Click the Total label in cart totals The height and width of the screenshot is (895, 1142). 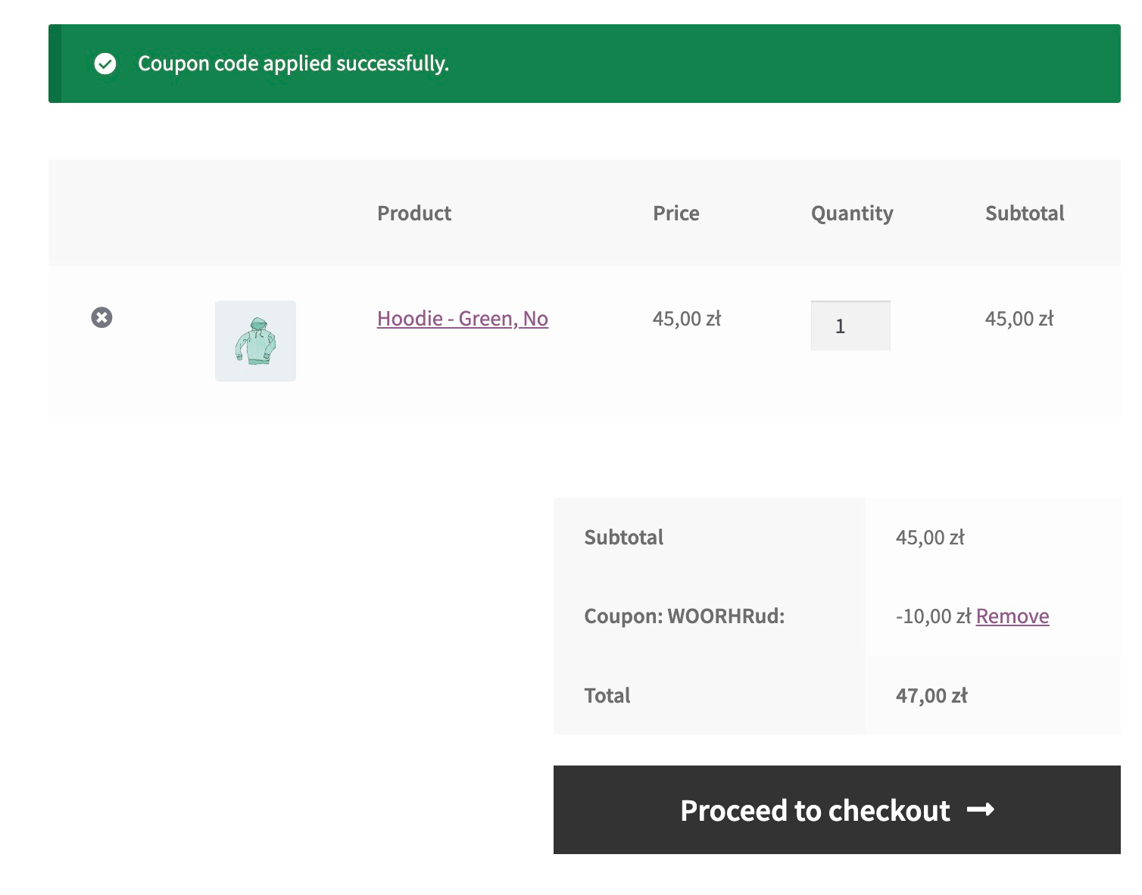pyautogui.click(x=607, y=696)
